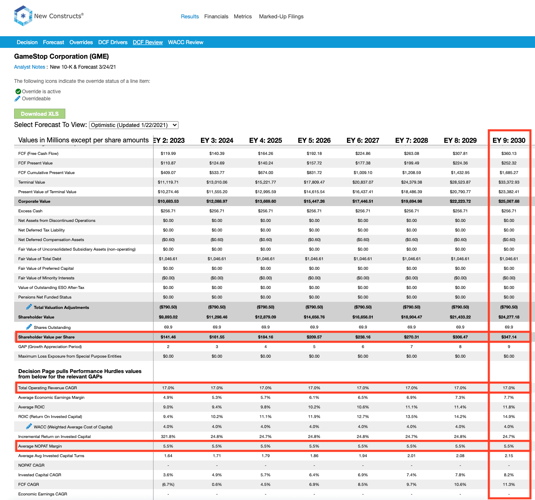Click Maximum Loss Exposure from SPEs label

coord(70,356)
